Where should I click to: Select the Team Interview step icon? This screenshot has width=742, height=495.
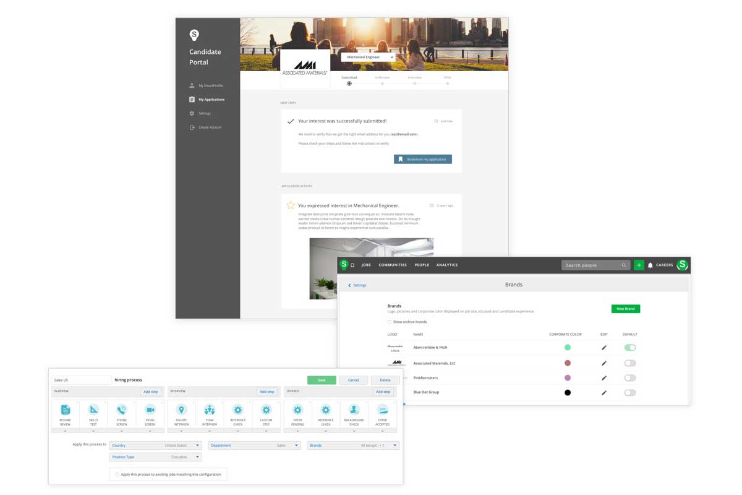pyautogui.click(x=210, y=410)
